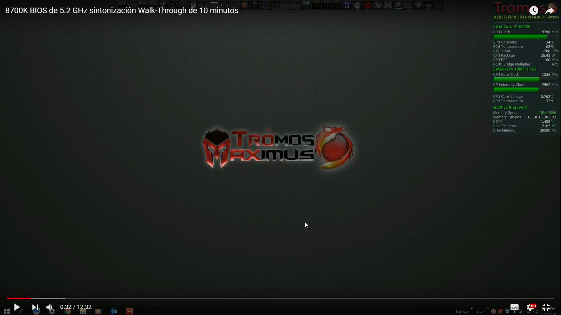Click the Chrome icon in recorded taskbar
Screen dimensions: 561x315
coord(67,311)
